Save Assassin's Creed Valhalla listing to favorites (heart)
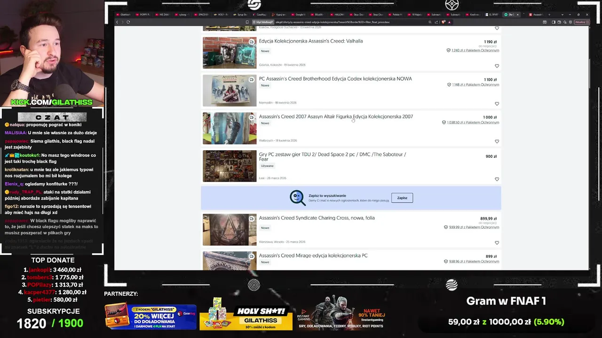Viewport: 602px width, 338px height. pyautogui.click(x=497, y=66)
